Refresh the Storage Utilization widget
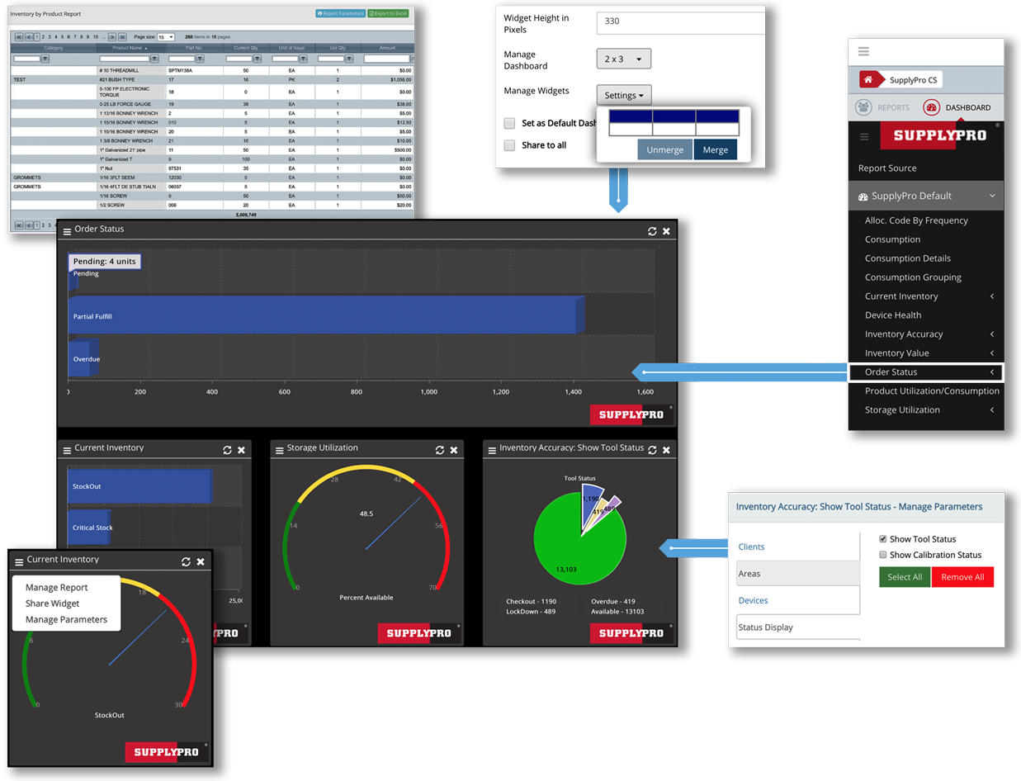 pos(439,450)
